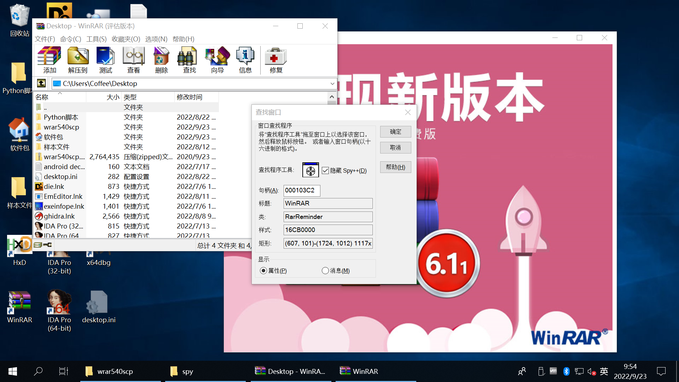The image size is (679, 382).
Task: Click the drive icon in WinRAR status bar
Action: coord(38,245)
